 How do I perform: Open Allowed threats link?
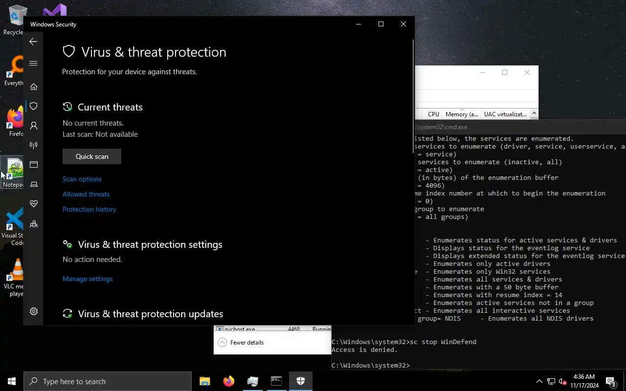coord(86,194)
